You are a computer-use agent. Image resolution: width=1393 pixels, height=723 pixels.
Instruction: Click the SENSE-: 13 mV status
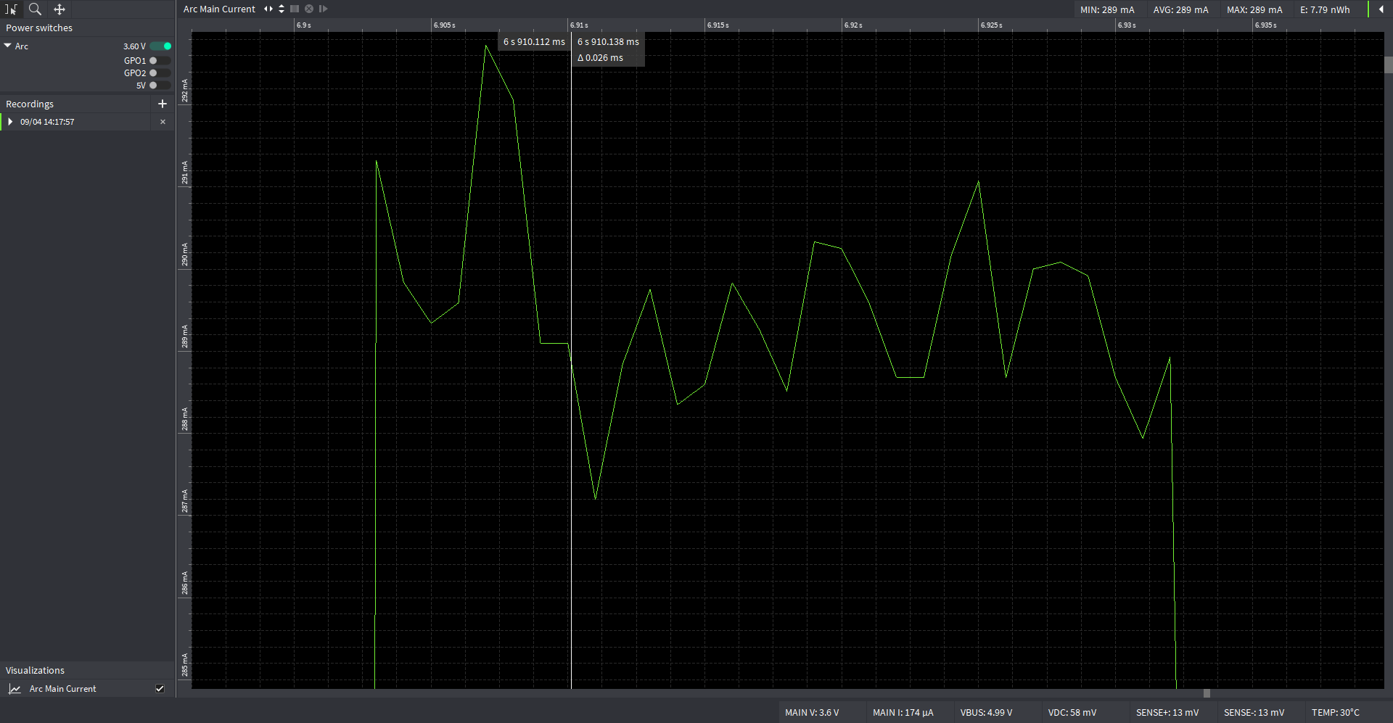(x=1254, y=713)
